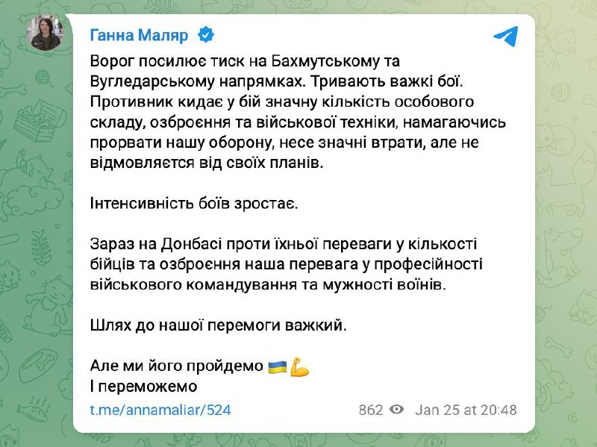Click the flexed bicep emoji
Viewport: 597px width, 447px height.
click(299, 366)
